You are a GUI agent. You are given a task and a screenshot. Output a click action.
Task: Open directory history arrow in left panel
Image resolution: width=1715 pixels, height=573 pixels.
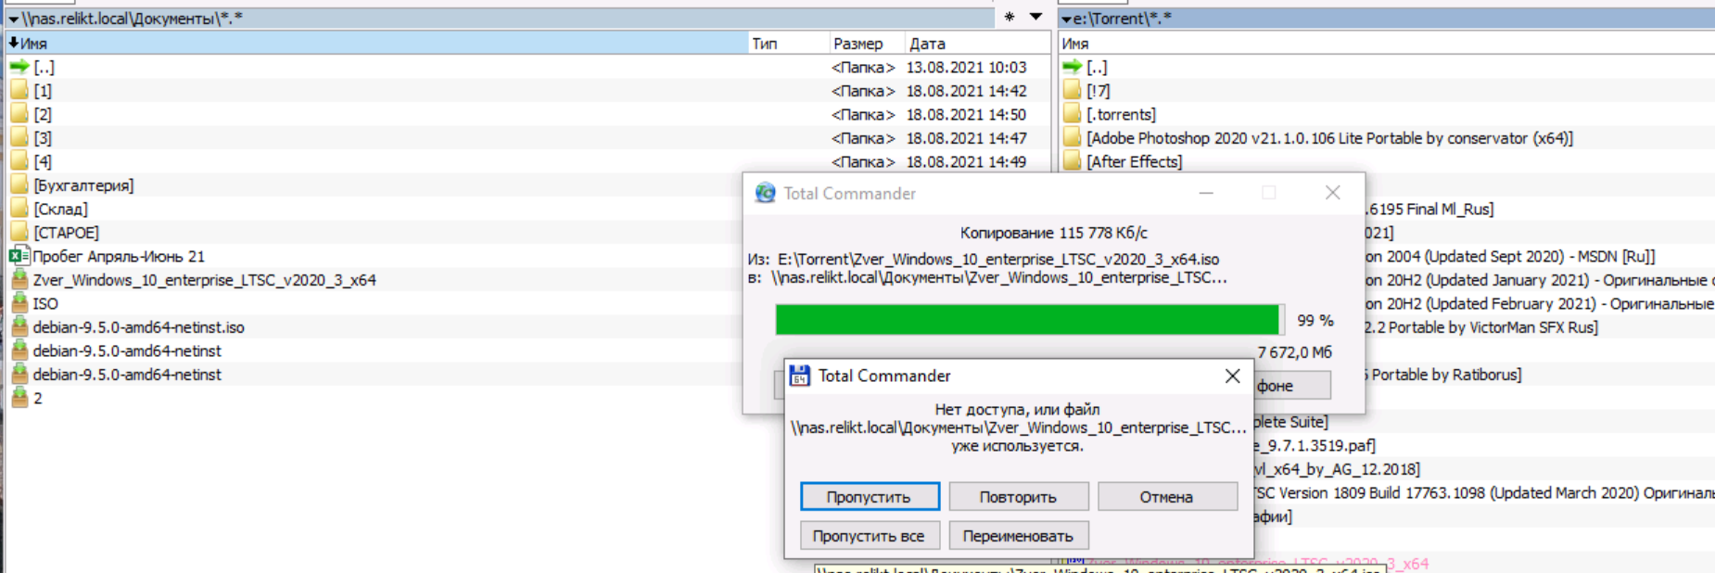click(x=1035, y=17)
